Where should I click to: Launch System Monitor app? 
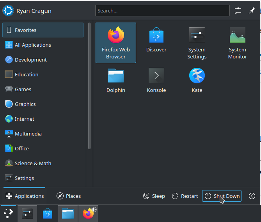(238, 43)
